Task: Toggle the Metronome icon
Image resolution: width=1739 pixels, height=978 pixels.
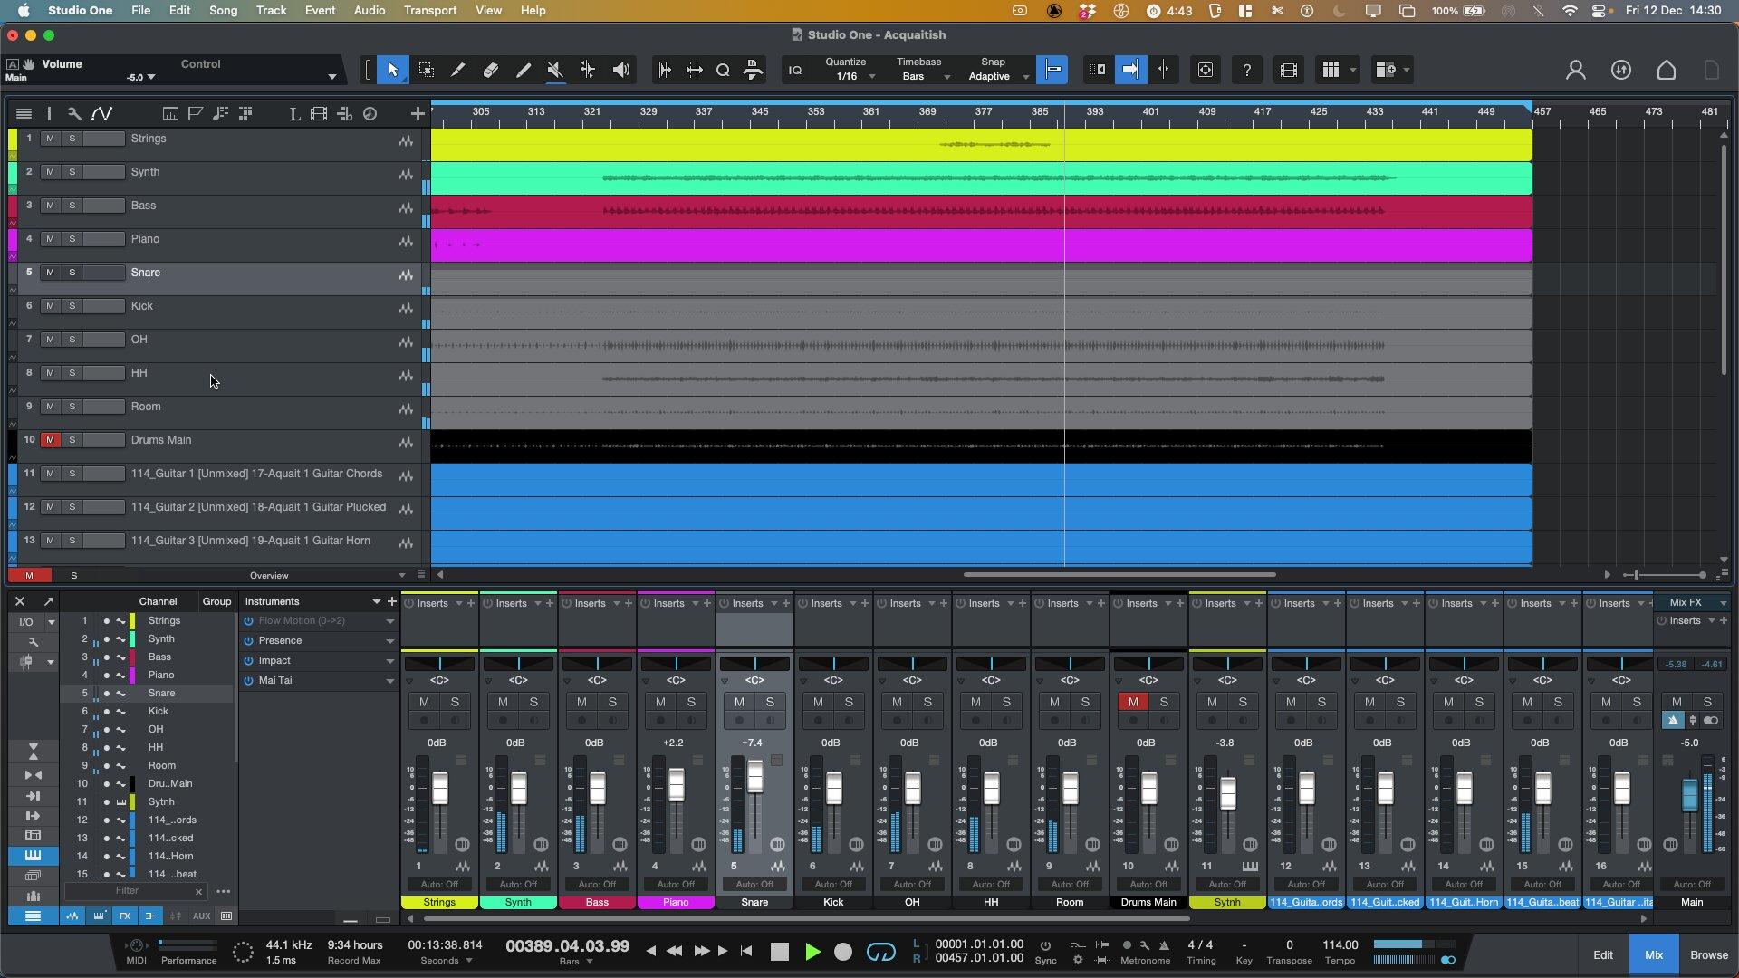Action: tap(1164, 944)
